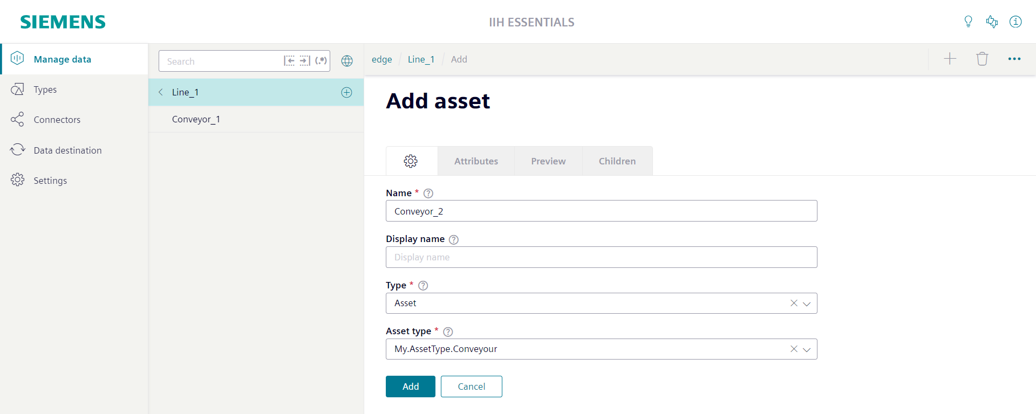Click the plus icon in the top toolbar
Screen dimensions: 1036x414
pyautogui.click(x=950, y=59)
